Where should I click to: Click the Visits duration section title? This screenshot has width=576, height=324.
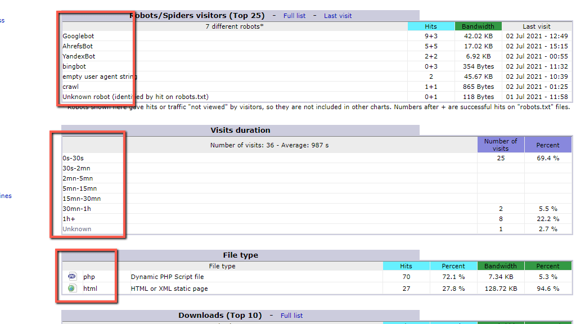click(240, 130)
